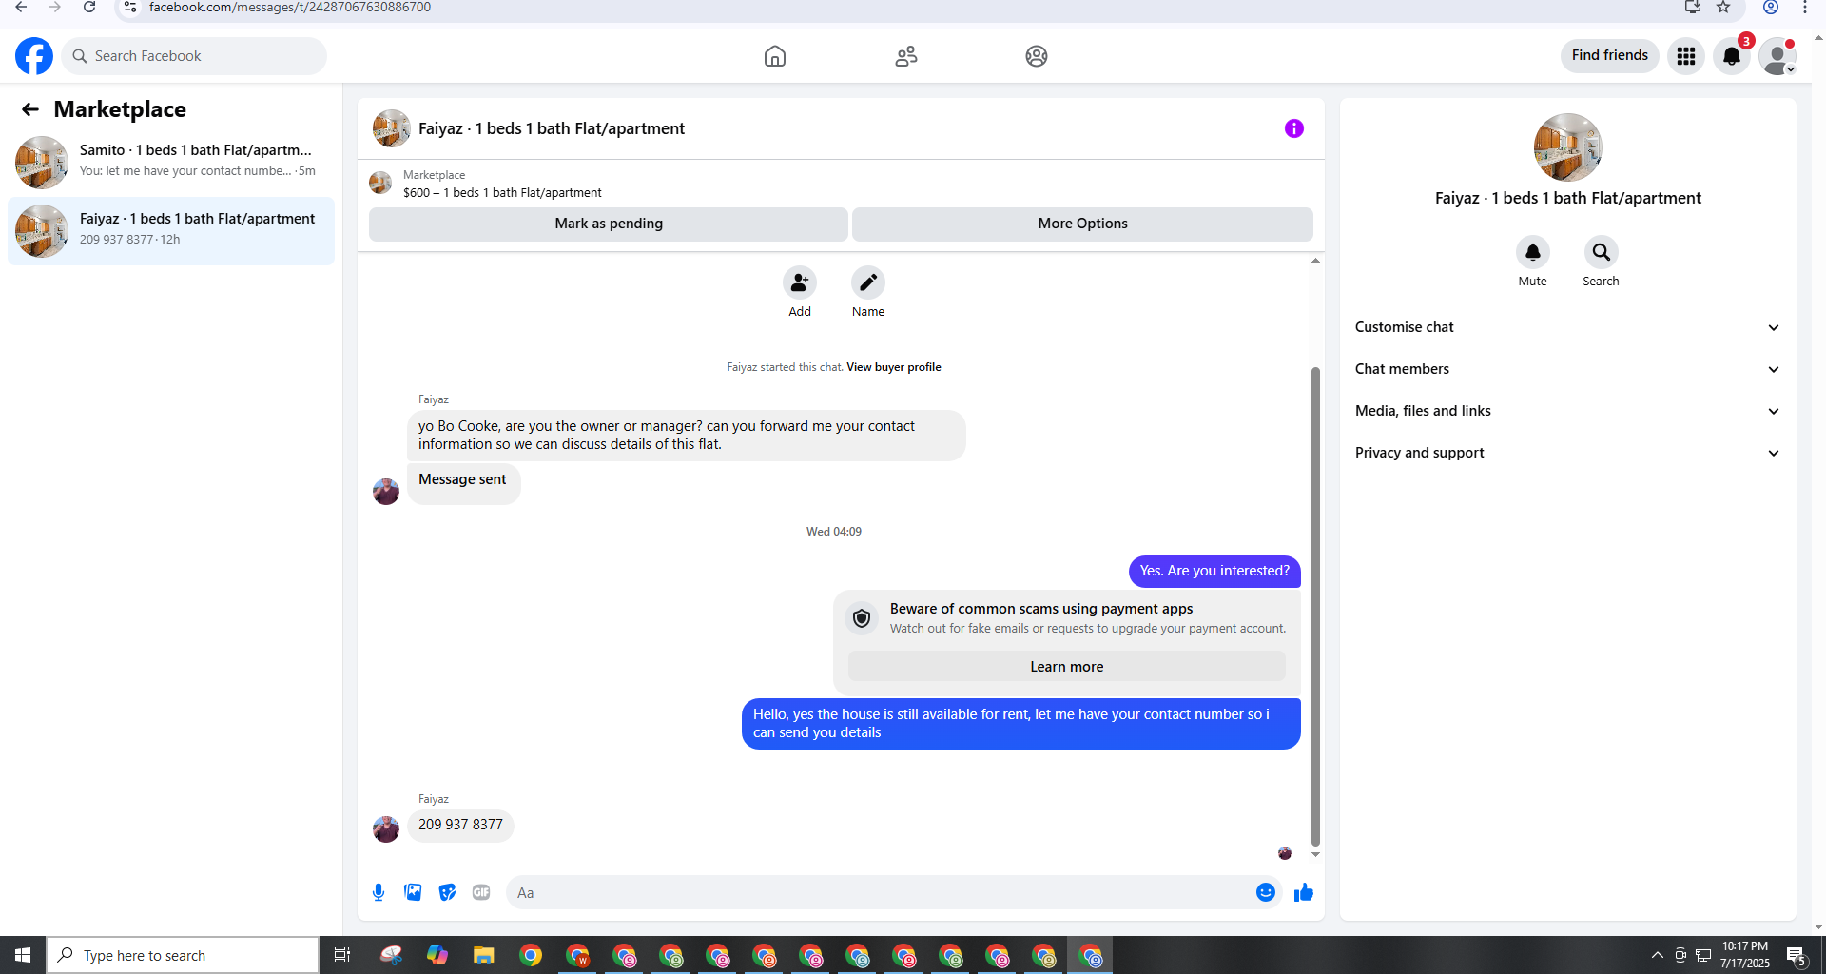Click the browser back arrow

coord(21,8)
